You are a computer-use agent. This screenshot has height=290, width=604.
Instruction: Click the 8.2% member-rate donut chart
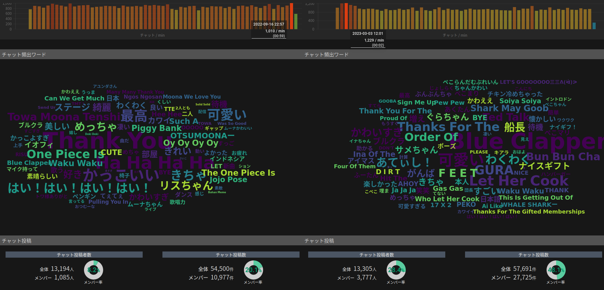click(94, 270)
